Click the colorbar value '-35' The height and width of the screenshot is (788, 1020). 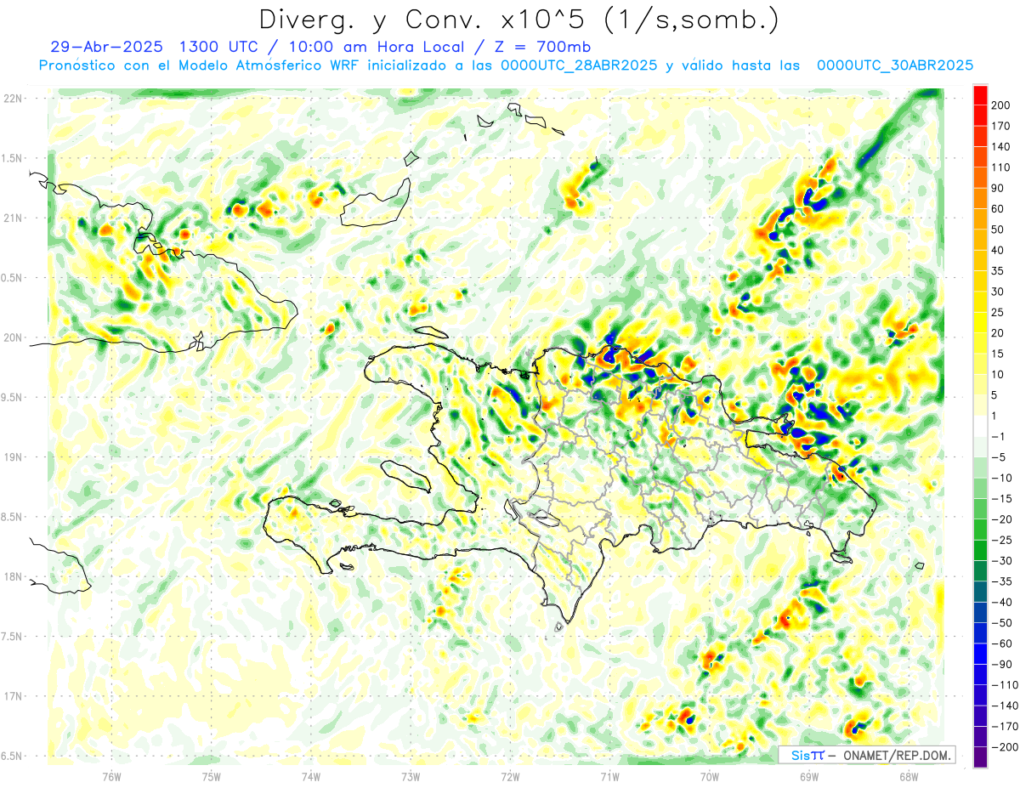tap(1002, 581)
